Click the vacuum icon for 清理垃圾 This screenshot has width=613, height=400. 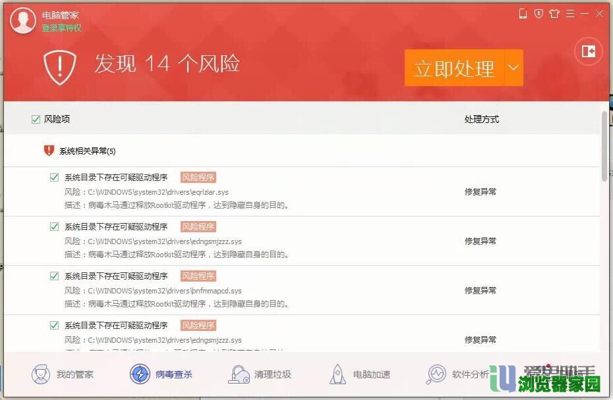239,374
